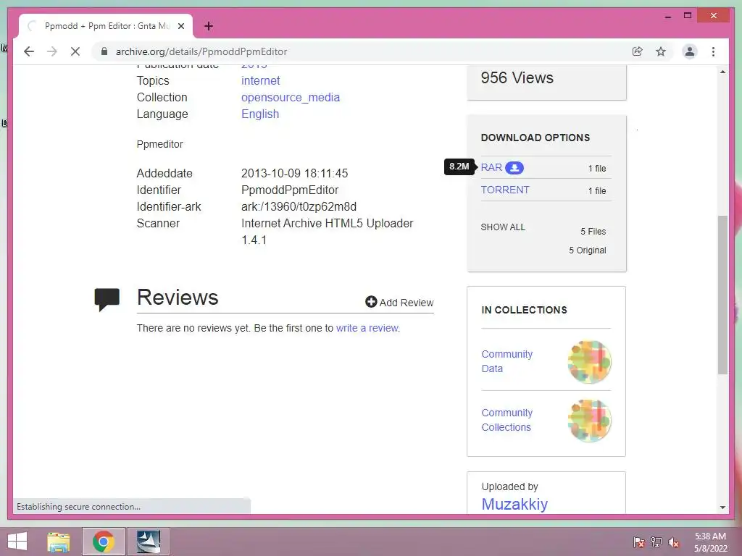Click the '5 Original' text
The height and width of the screenshot is (556, 742).
coord(587,250)
